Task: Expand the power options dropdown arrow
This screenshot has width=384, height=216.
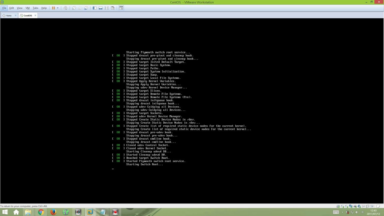Action: [58, 8]
